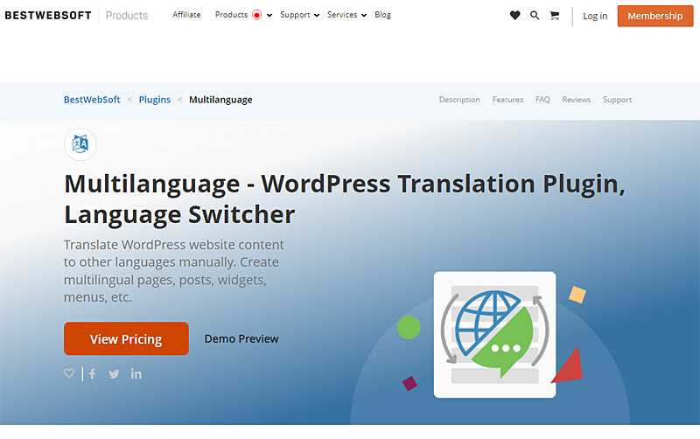Open the search magnifier icon
700x439 pixels.
pos(535,16)
